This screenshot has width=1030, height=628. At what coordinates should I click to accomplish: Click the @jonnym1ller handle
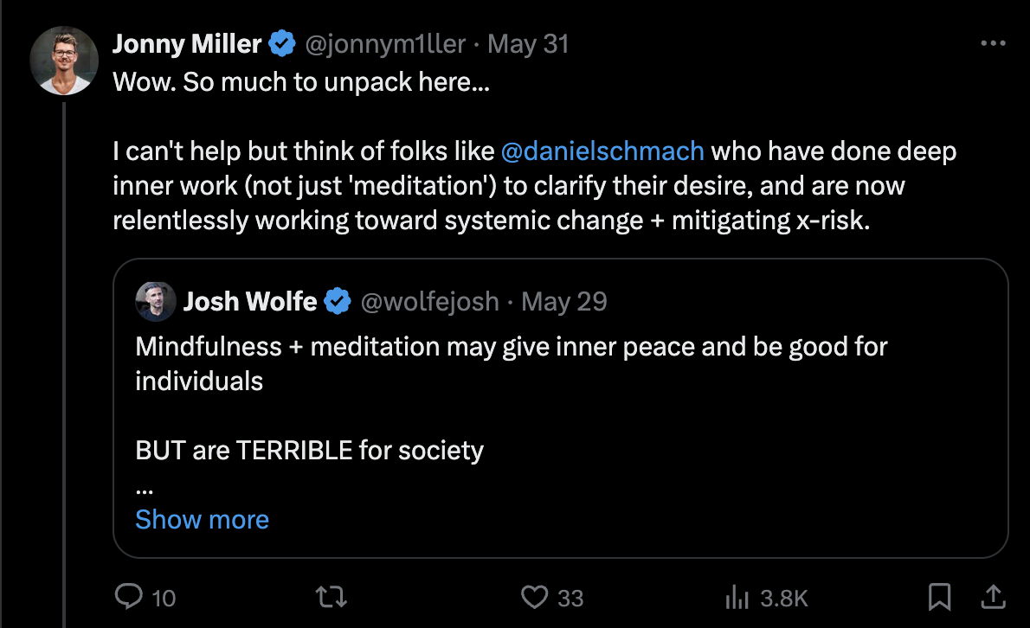coord(386,43)
